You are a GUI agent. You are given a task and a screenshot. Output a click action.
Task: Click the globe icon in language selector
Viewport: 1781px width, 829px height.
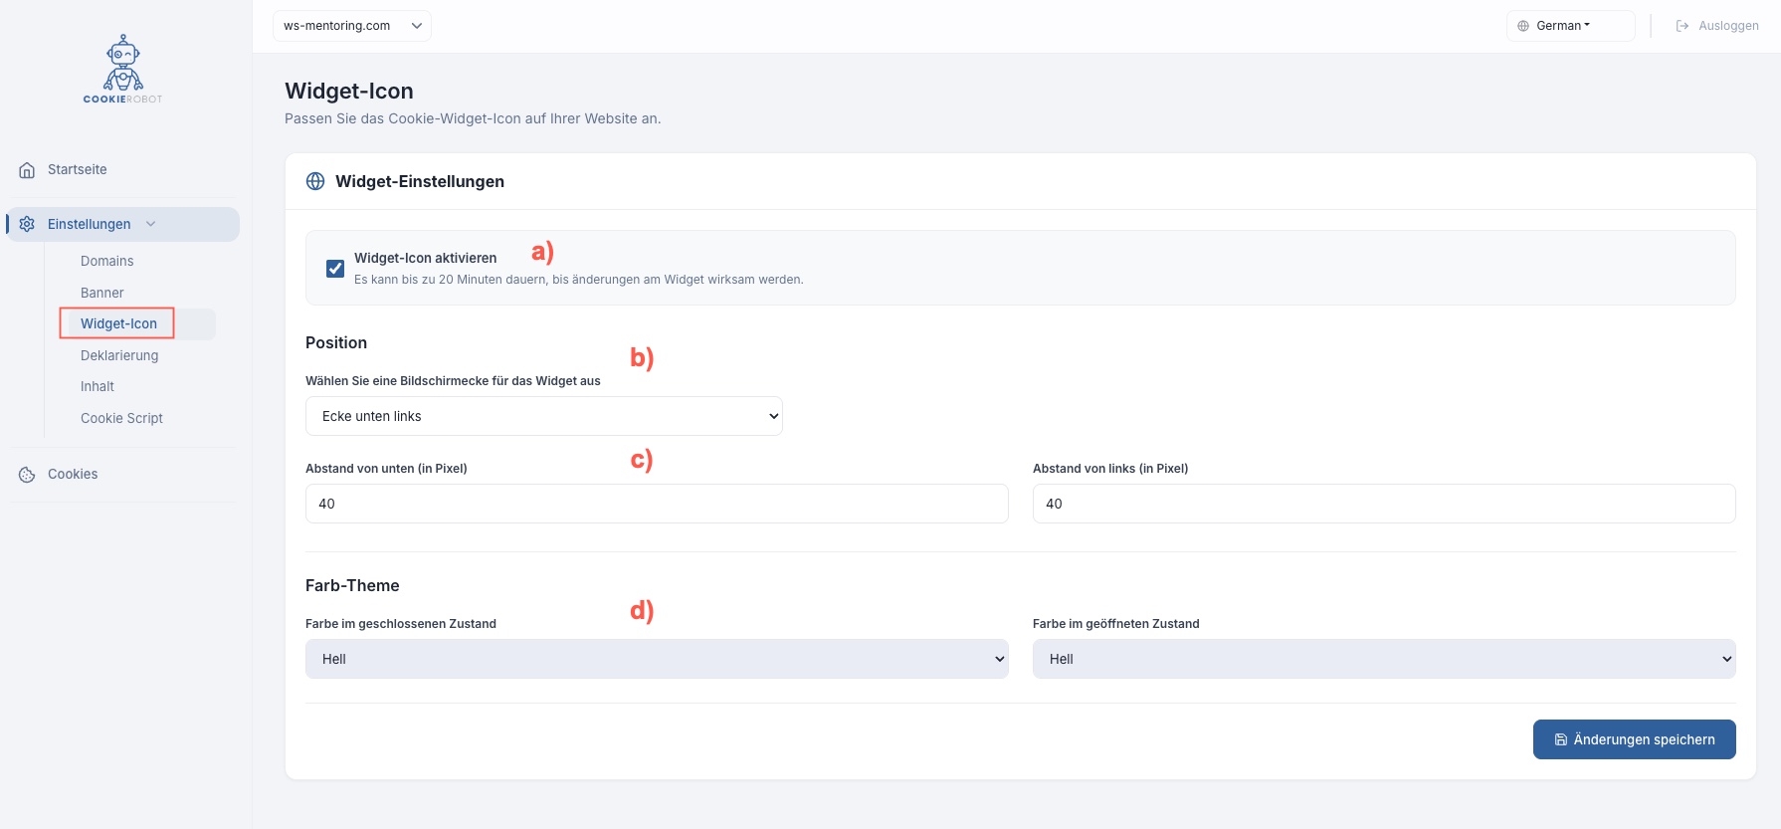(1522, 26)
